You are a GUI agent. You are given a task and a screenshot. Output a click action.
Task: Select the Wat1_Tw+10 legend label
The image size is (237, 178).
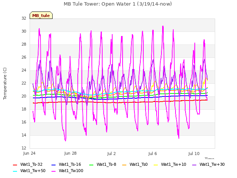[174, 165]
